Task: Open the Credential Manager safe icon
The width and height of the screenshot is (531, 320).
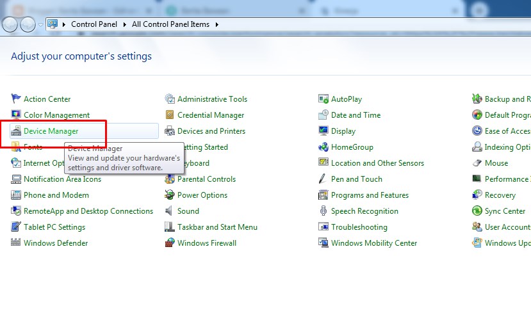Action: coord(170,115)
